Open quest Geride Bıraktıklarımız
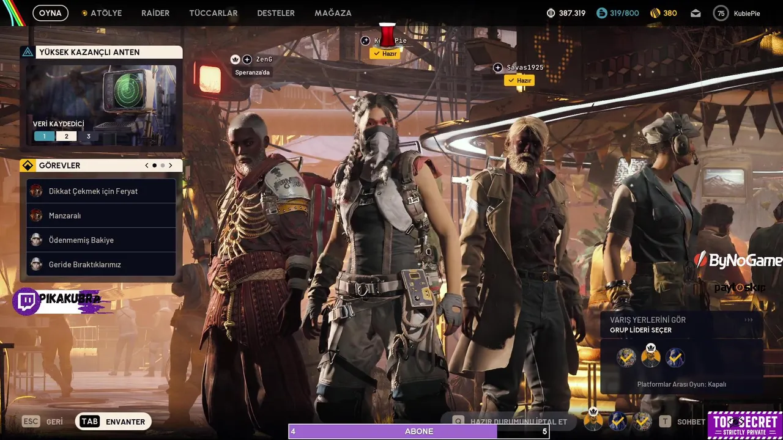The height and width of the screenshot is (440, 783). click(x=102, y=265)
